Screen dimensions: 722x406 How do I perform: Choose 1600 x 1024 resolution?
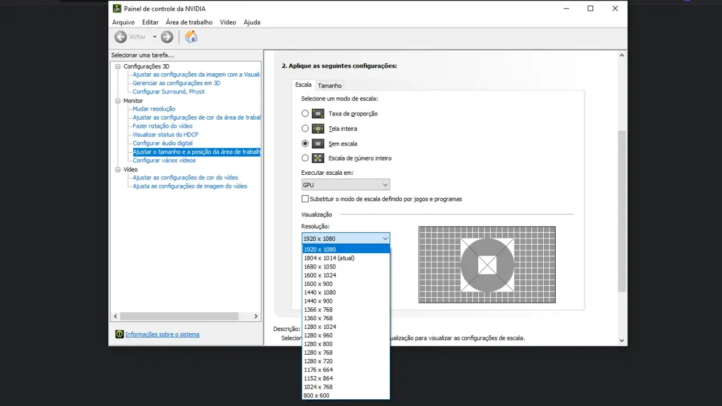click(346, 275)
